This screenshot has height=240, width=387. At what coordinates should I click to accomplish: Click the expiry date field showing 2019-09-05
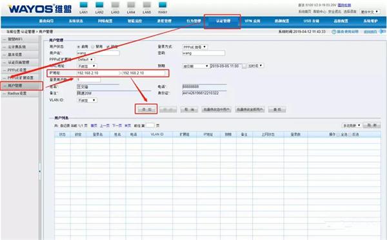pyautogui.click(x=226, y=66)
